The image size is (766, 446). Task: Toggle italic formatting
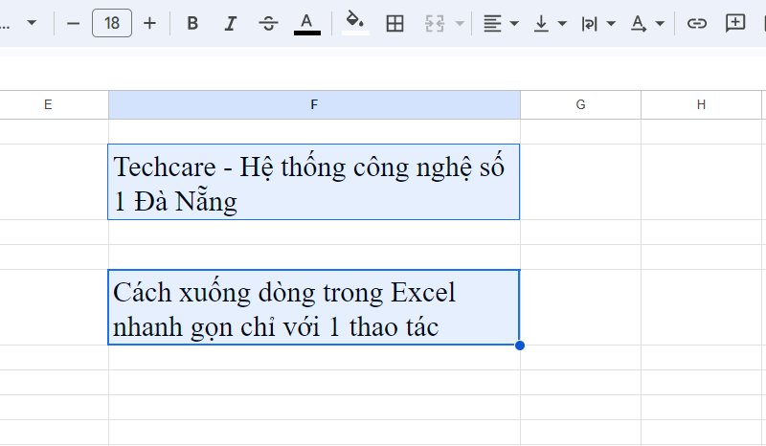(230, 23)
